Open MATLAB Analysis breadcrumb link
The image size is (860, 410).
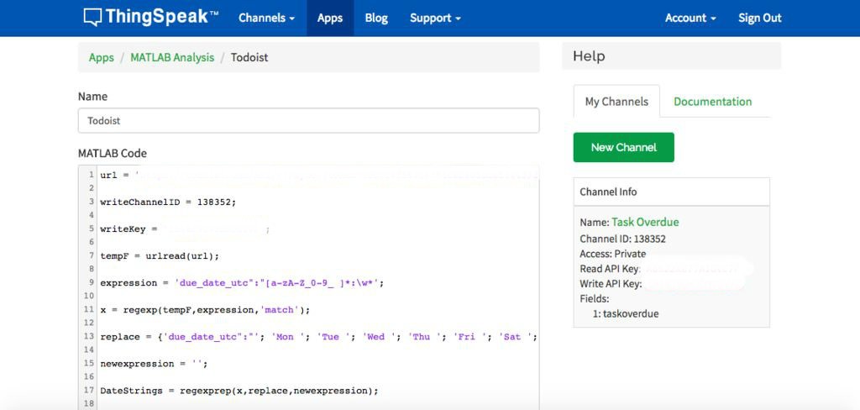tap(172, 57)
